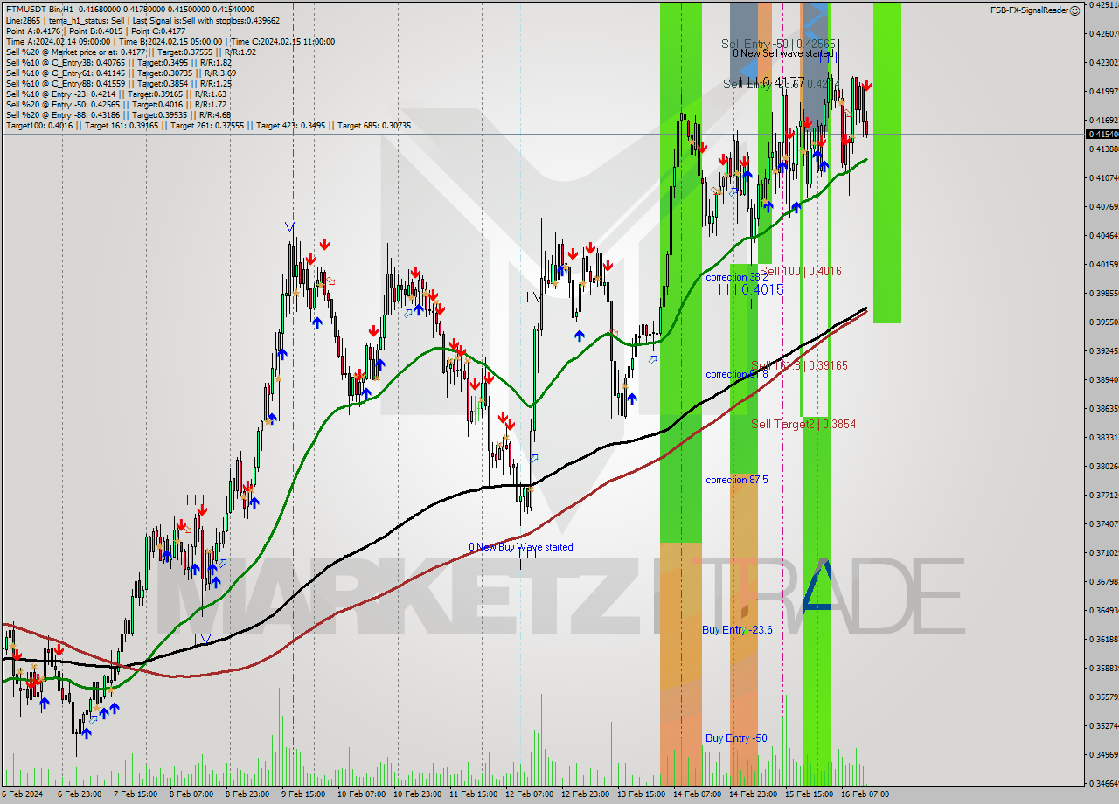Screen dimensions: 1119x804
Task: Select the 'correction 87.5' label
Action: [x=737, y=480]
